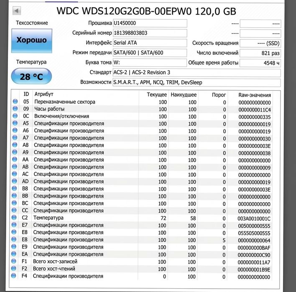
Task: Click the Атрибут column header
Action: click(x=44, y=94)
